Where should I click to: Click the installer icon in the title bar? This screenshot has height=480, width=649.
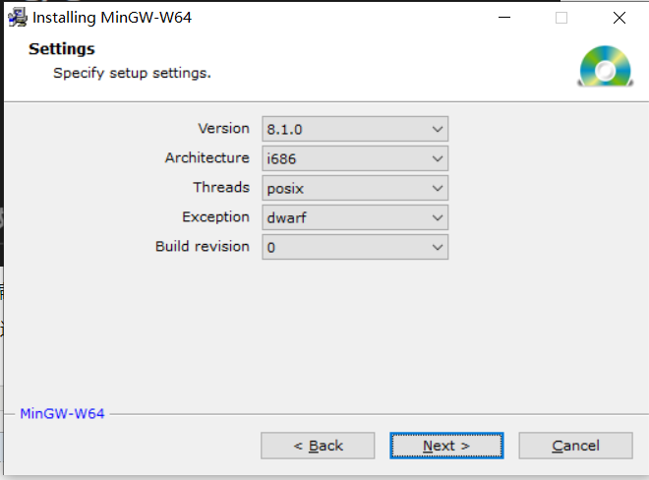[18, 18]
